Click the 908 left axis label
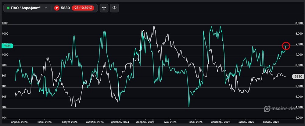This screenshot has width=305, height=126. coord(4,65)
